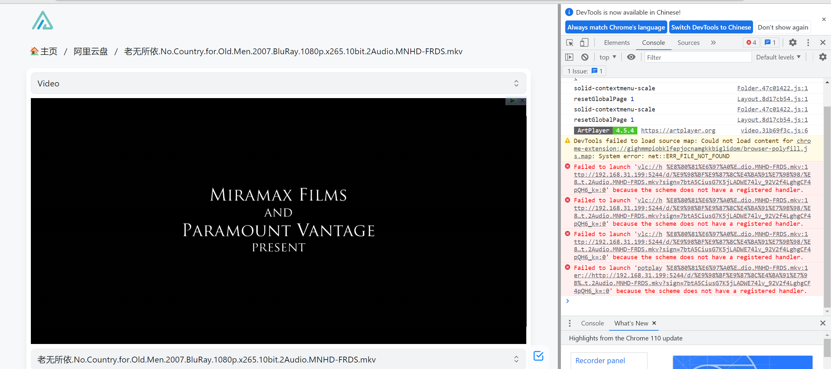Image resolution: width=831 pixels, height=369 pixels.
Task: Switch to the drawer Console tab
Action: (592, 323)
